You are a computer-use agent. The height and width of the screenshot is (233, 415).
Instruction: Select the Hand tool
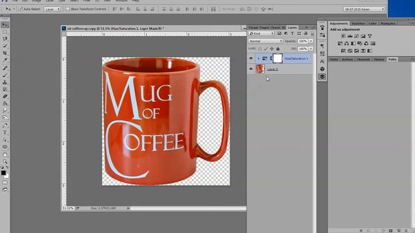point(5,155)
